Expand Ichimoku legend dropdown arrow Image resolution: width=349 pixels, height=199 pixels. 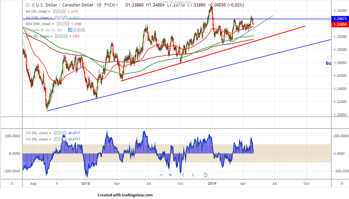64,30
